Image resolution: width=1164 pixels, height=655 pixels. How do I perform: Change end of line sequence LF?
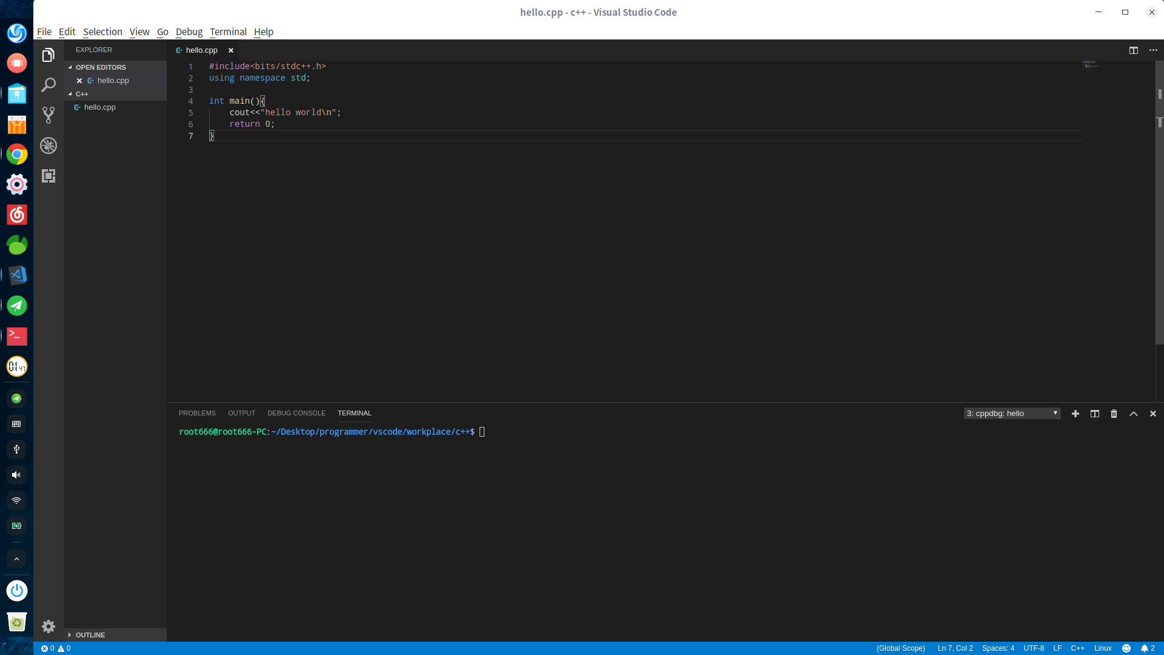click(1057, 648)
